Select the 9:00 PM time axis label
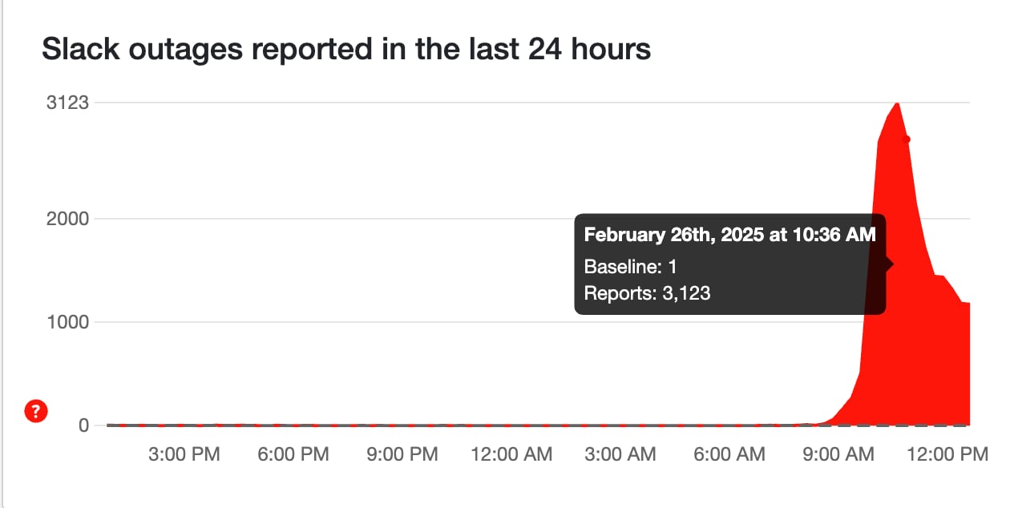Image resolution: width=1018 pixels, height=508 pixels. [402, 454]
